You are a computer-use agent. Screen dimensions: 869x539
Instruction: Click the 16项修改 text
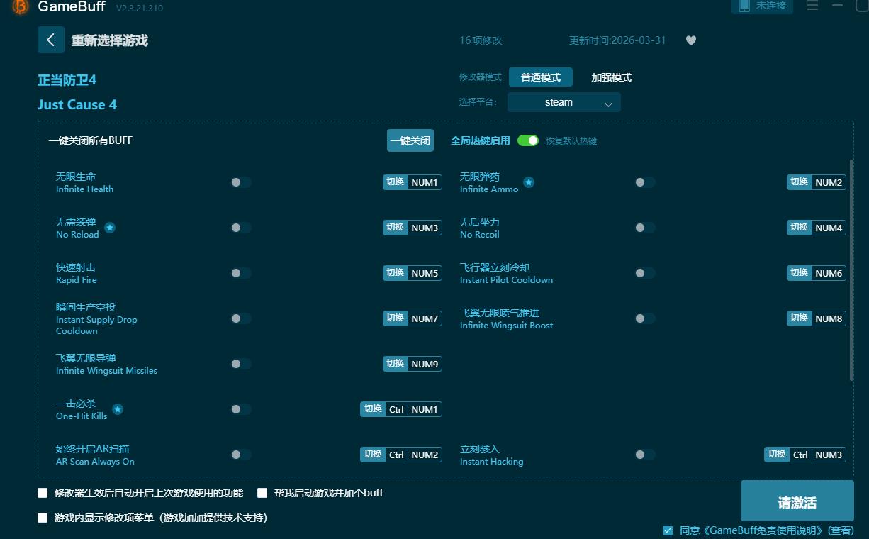click(x=481, y=40)
